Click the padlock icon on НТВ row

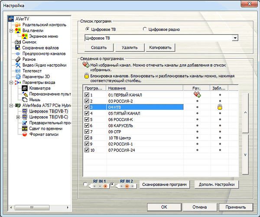[x=220, y=107]
